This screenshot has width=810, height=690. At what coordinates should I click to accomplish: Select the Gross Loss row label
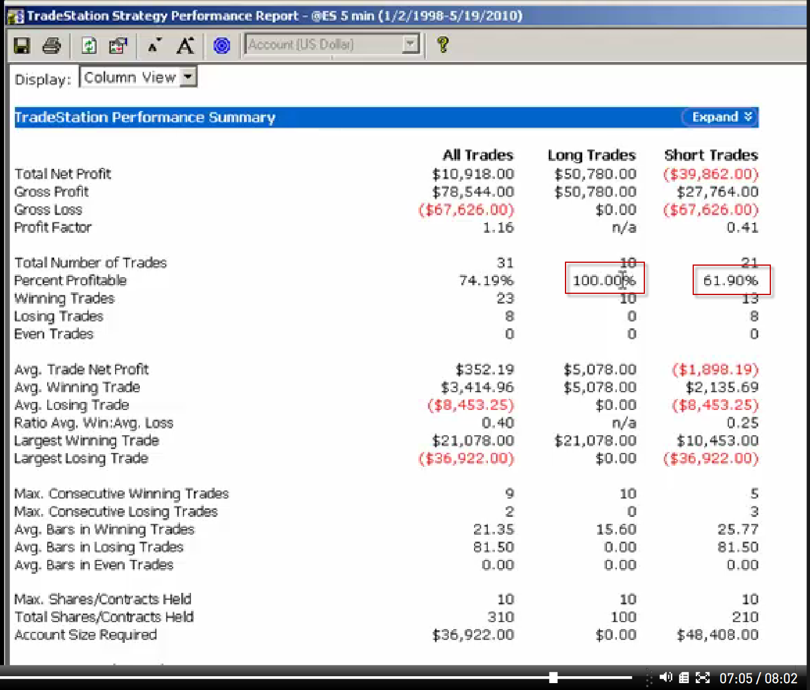coord(48,209)
